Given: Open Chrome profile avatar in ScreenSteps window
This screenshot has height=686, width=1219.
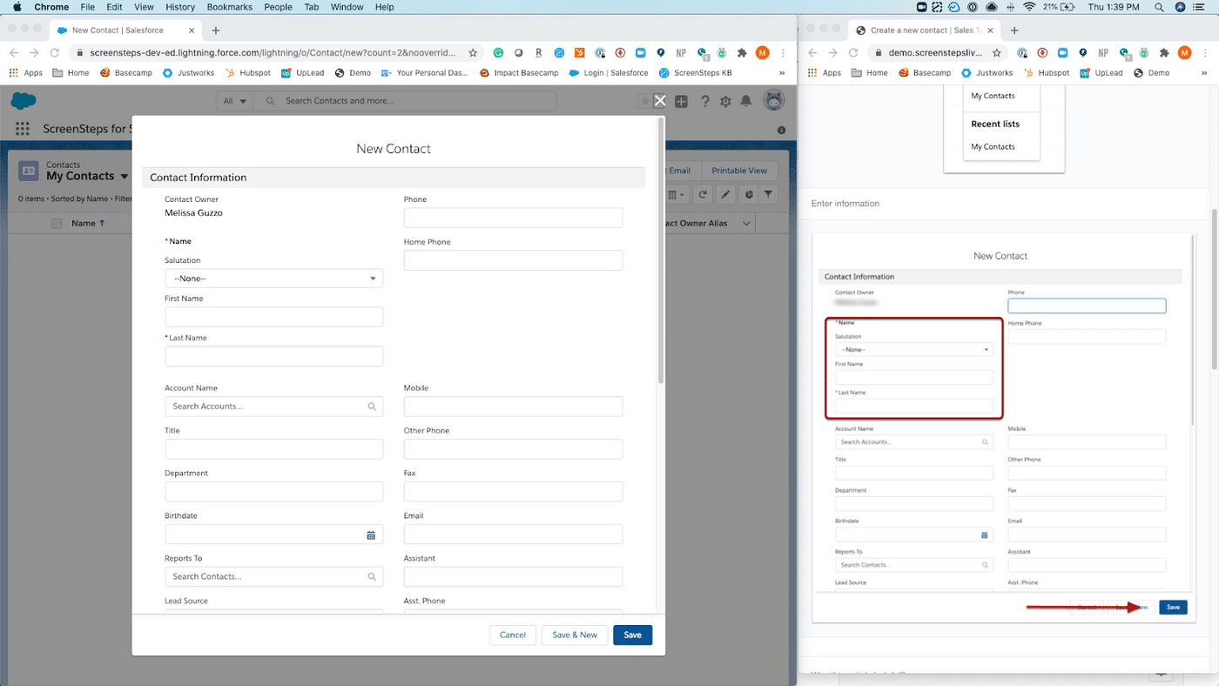Looking at the screenshot, I should pyautogui.click(x=1184, y=52).
